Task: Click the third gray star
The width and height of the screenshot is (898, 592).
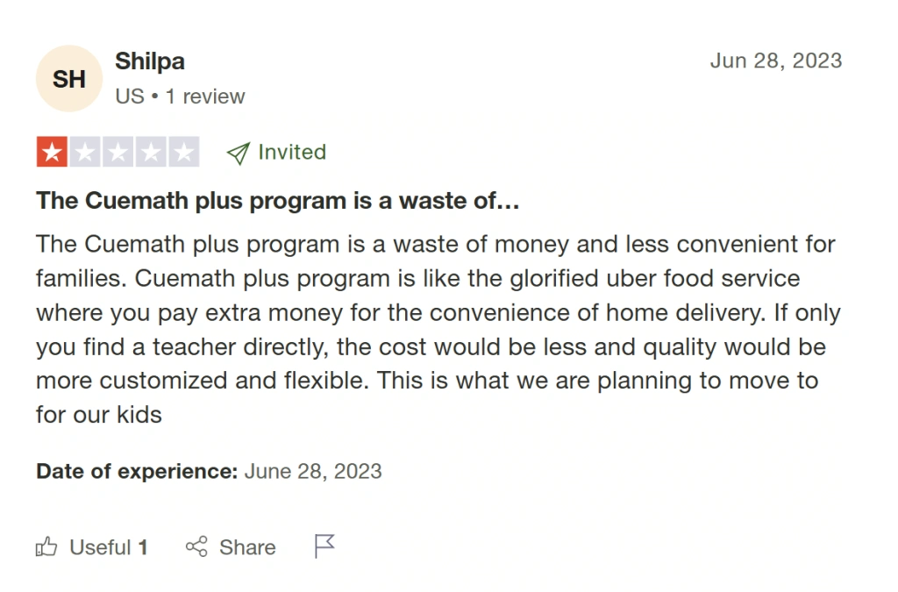Action: pyautogui.click(x=118, y=153)
